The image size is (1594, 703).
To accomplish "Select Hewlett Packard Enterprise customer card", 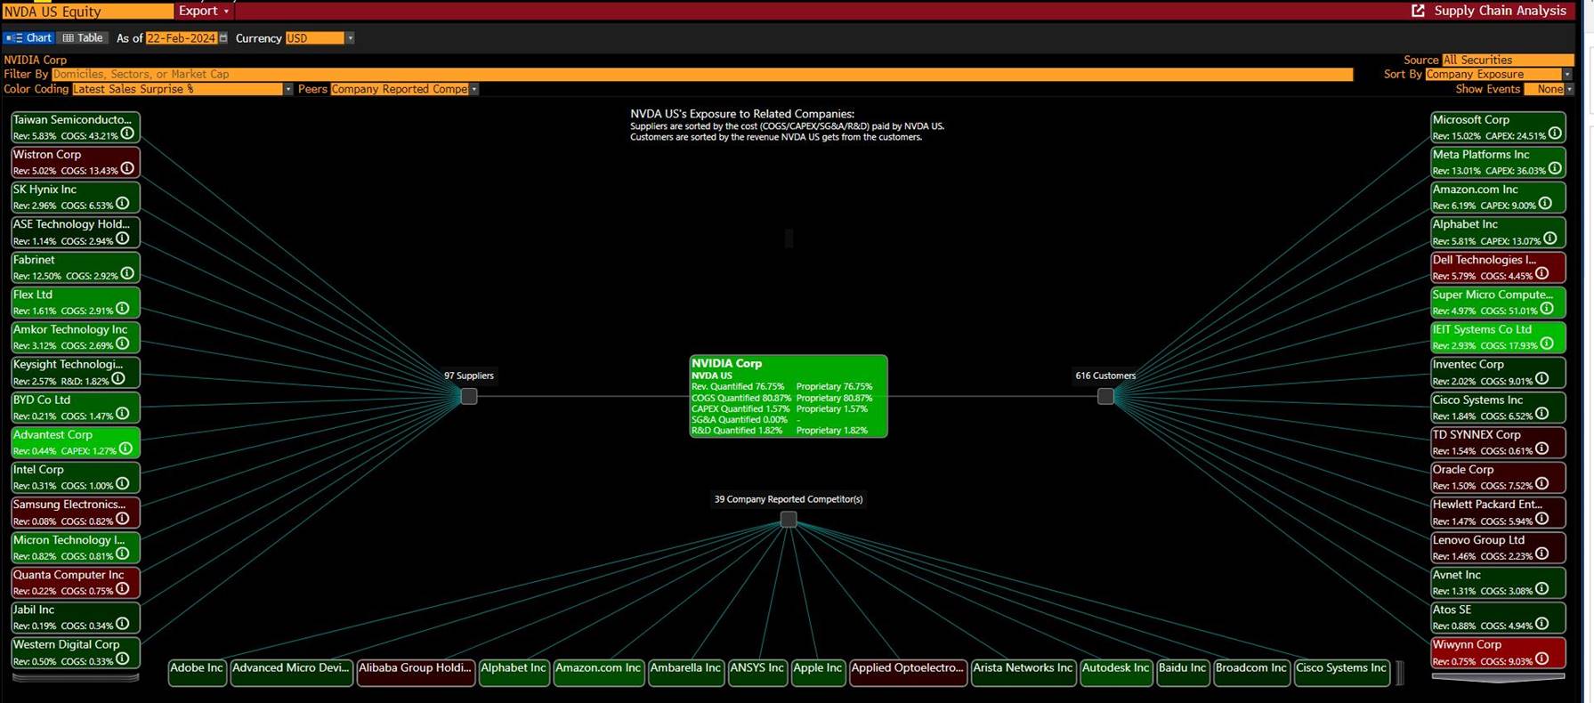I will 1498,513.
